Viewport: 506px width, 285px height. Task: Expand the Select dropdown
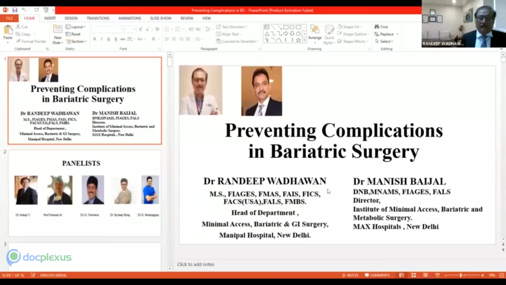(384, 41)
